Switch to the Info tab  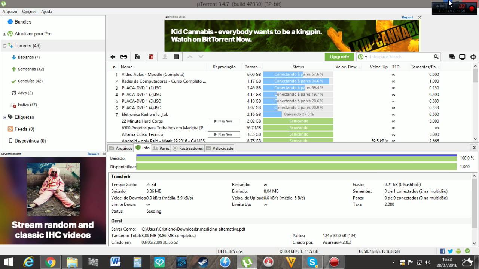tap(143, 148)
